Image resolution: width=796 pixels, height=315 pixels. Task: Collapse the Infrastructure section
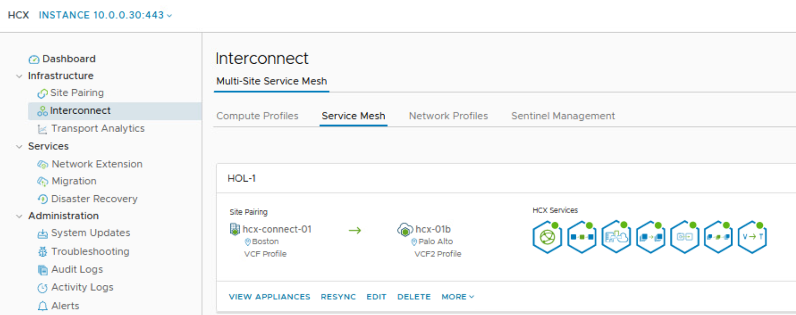click(x=19, y=76)
